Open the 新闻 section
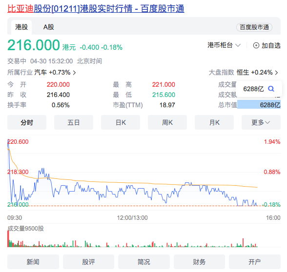This screenshot has height=272, width=287. [x=33, y=262]
